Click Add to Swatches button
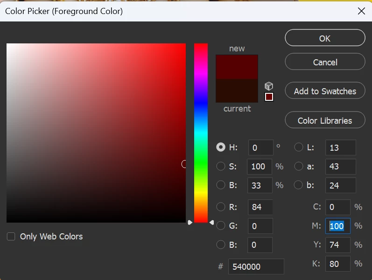 click(x=325, y=91)
